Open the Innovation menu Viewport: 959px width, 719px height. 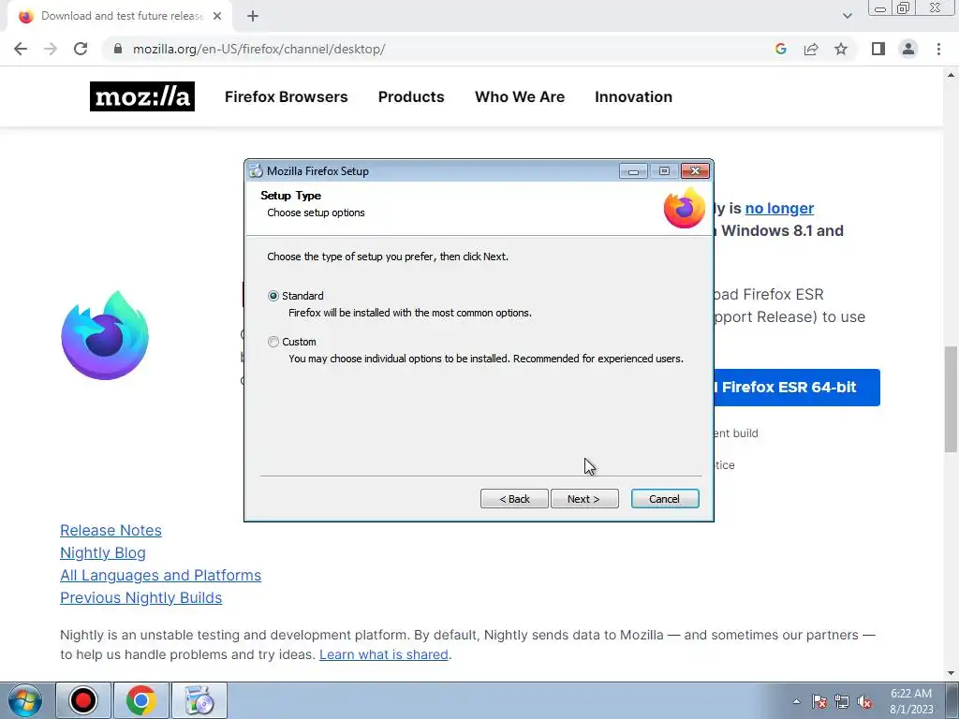[633, 96]
